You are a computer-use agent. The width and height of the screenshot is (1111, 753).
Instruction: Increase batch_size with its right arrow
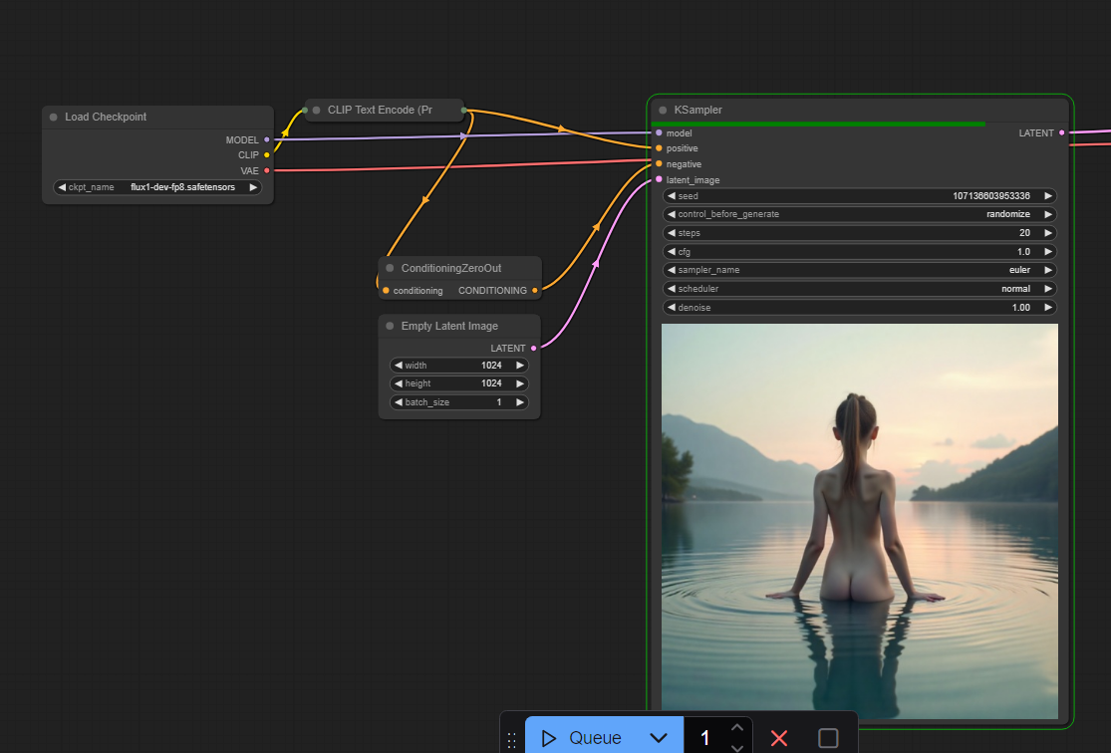(519, 402)
